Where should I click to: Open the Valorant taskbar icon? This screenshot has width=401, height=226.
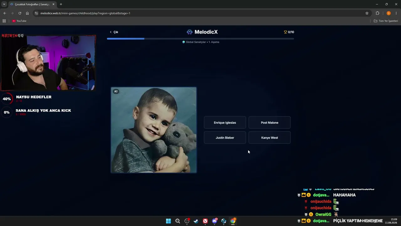[205, 221]
